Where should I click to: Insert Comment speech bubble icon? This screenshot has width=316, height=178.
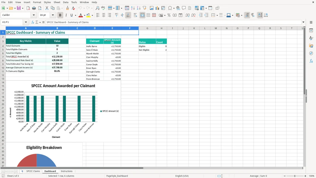[x=184, y=8]
